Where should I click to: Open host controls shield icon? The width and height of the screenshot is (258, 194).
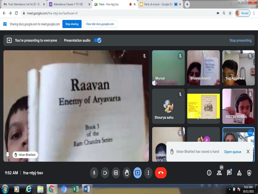pyautogui.click(x=249, y=173)
